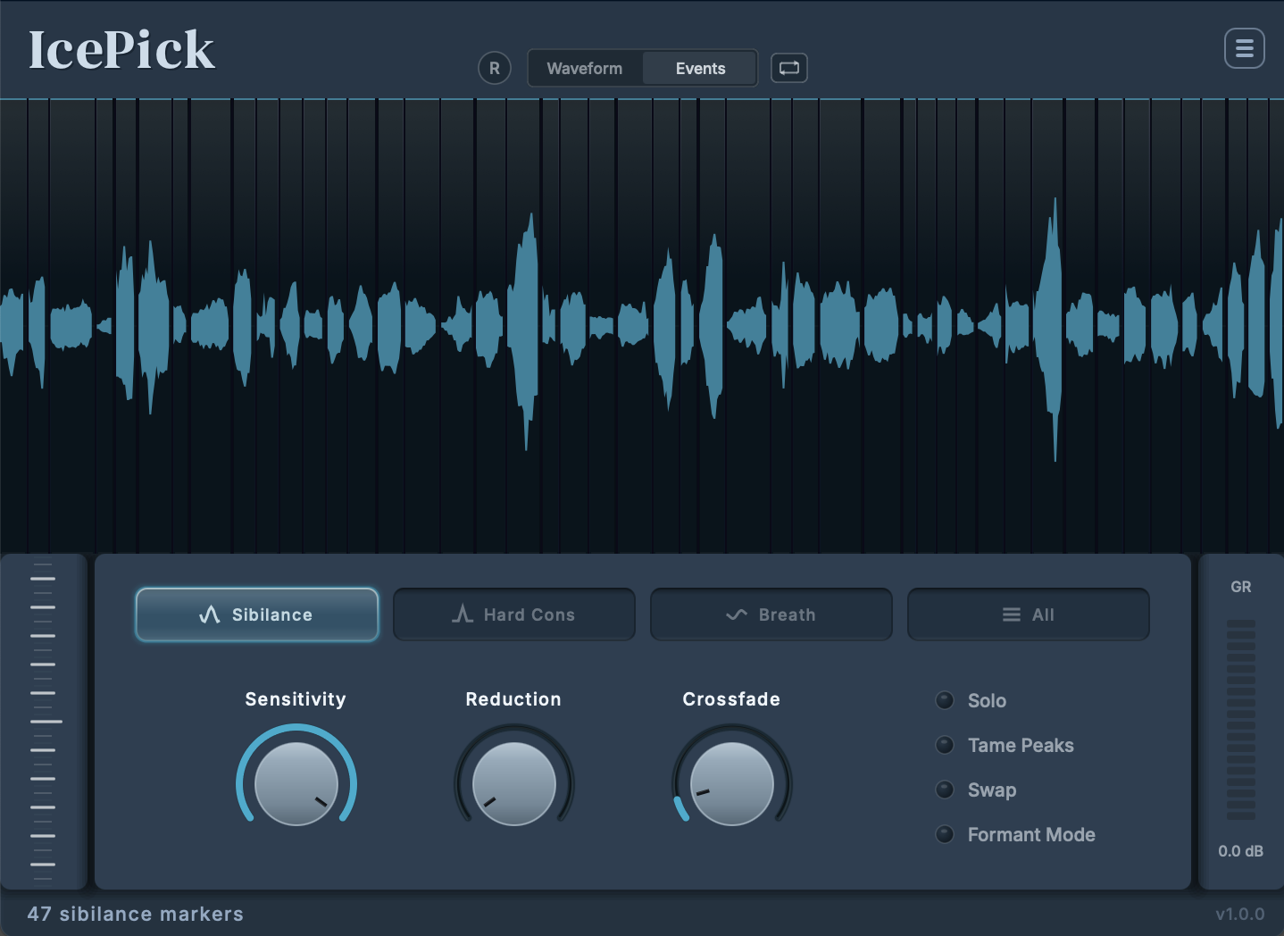The image size is (1284, 936).
Task: Select the Breath mode tab
Action: pos(771,614)
